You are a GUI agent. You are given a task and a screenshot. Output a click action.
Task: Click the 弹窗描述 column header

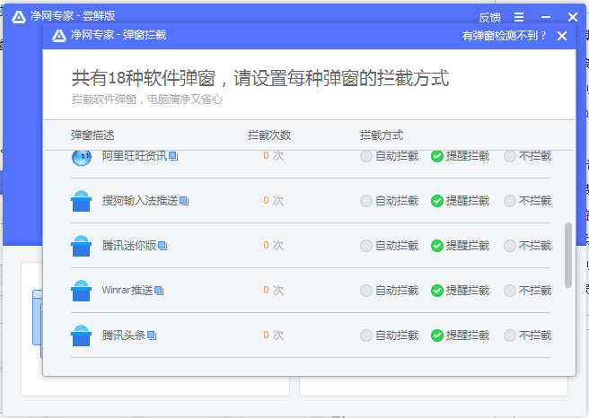pos(92,135)
